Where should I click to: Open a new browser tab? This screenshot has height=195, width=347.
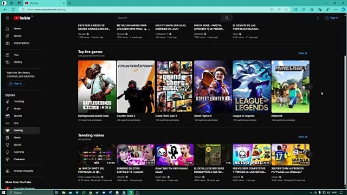click(70, 3)
